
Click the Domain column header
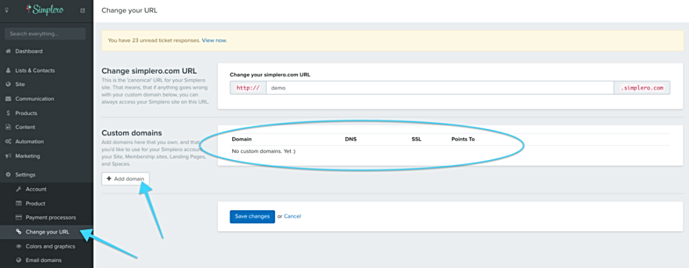click(x=242, y=140)
